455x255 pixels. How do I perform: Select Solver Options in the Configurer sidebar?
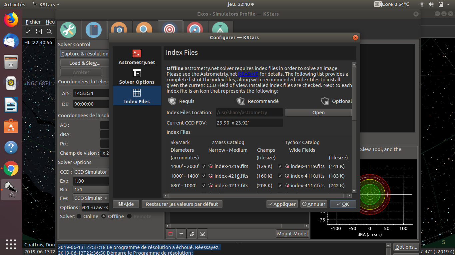coord(137,76)
